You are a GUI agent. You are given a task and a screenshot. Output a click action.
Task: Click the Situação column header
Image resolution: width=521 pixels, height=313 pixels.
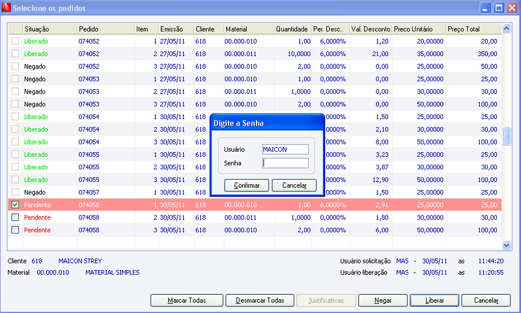50,29
